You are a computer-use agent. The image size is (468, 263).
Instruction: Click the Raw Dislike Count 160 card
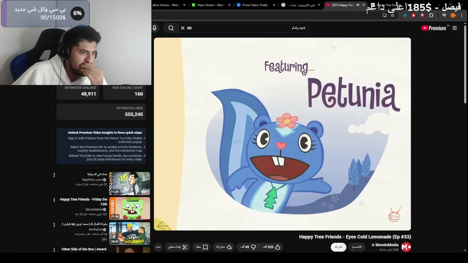(x=125, y=91)
